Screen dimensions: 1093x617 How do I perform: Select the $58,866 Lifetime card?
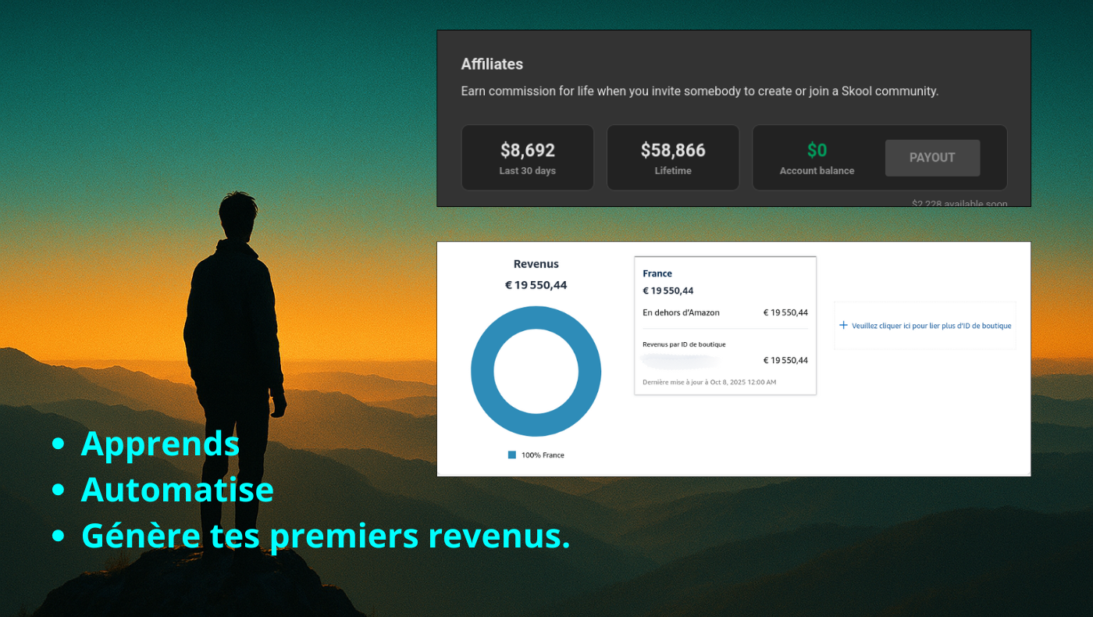point(673,158)
